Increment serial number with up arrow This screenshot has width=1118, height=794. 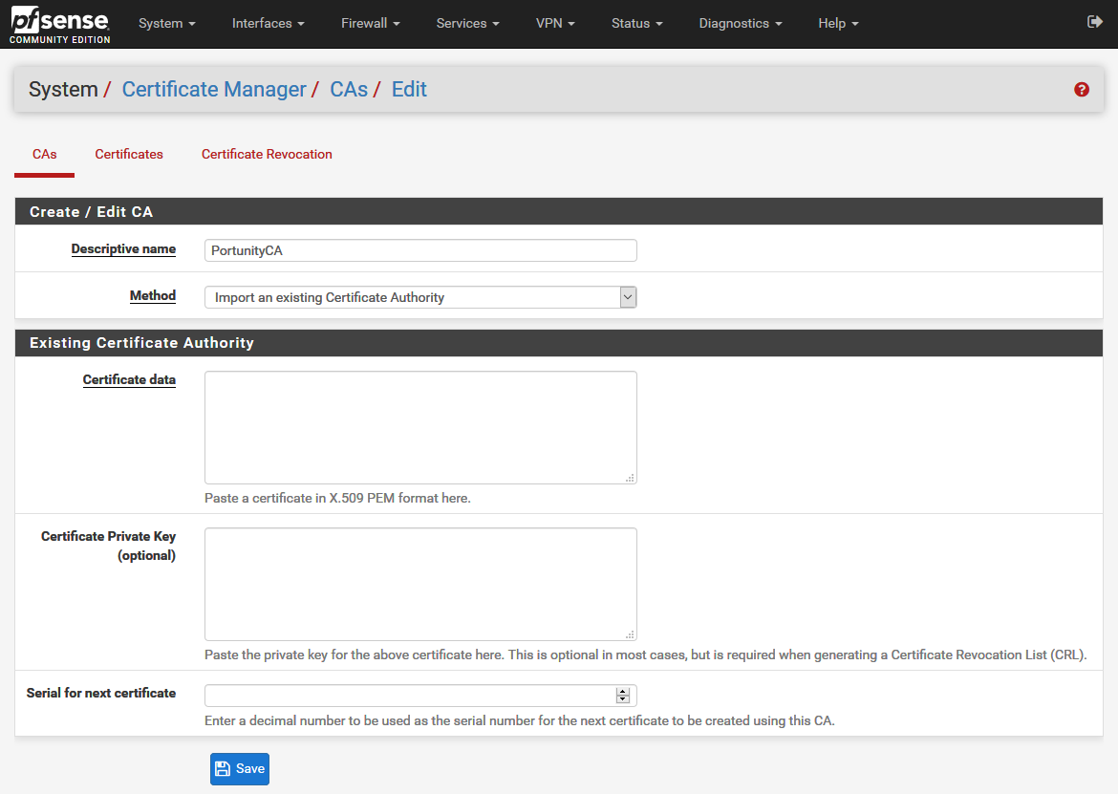click(623, 692)
